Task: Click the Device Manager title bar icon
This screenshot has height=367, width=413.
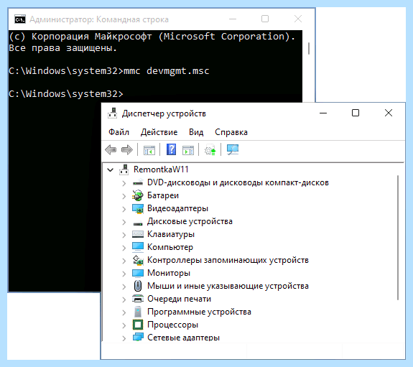Action: point(113,113)
